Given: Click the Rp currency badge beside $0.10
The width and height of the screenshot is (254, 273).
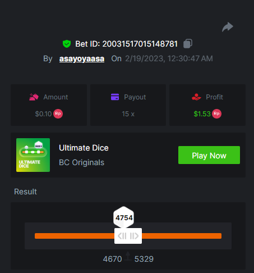Looking at the screenshot, I should pyautogui.click(x=58, y=113).
